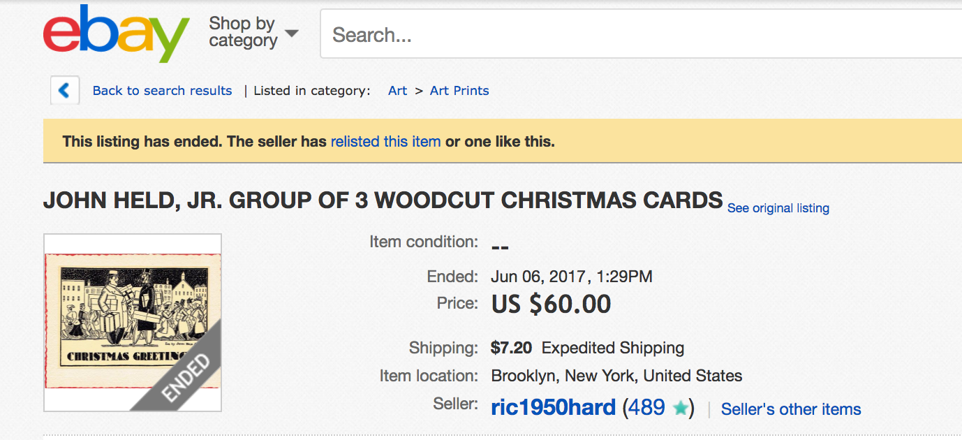Click the gray ENDED ribbon on thumbnail
Viewport: 962px width, 440px height.
click(186, 376)
